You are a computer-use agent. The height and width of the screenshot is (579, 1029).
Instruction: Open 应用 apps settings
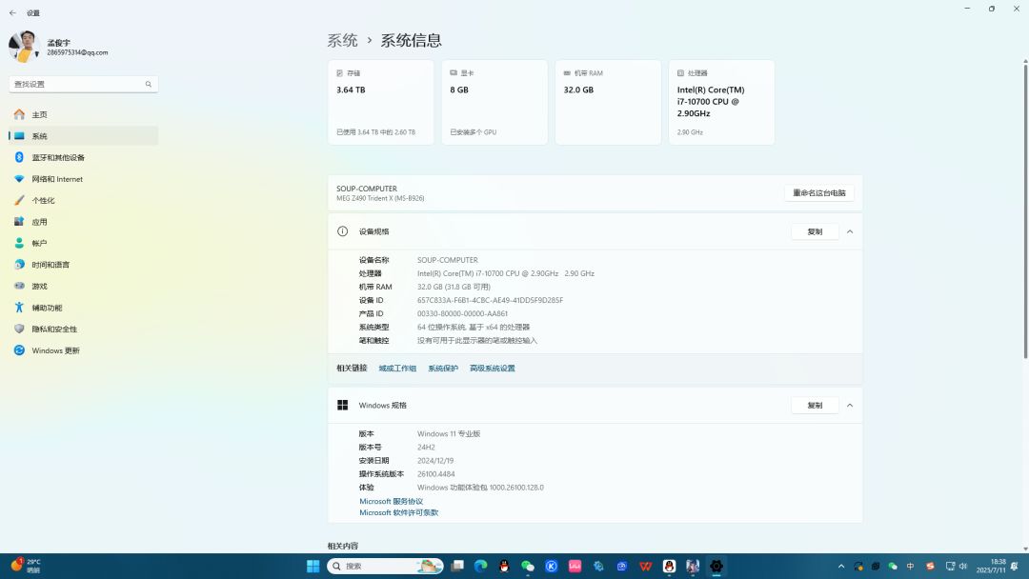click(83, 222)
